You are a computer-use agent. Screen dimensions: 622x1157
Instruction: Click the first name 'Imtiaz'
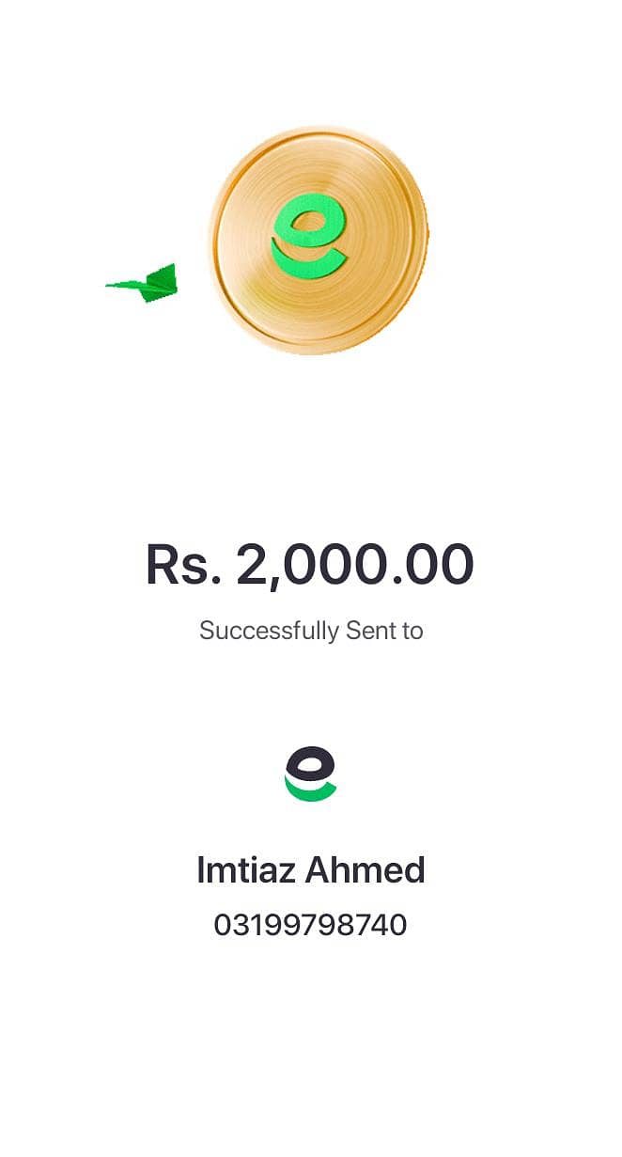(x=247, y=870)
